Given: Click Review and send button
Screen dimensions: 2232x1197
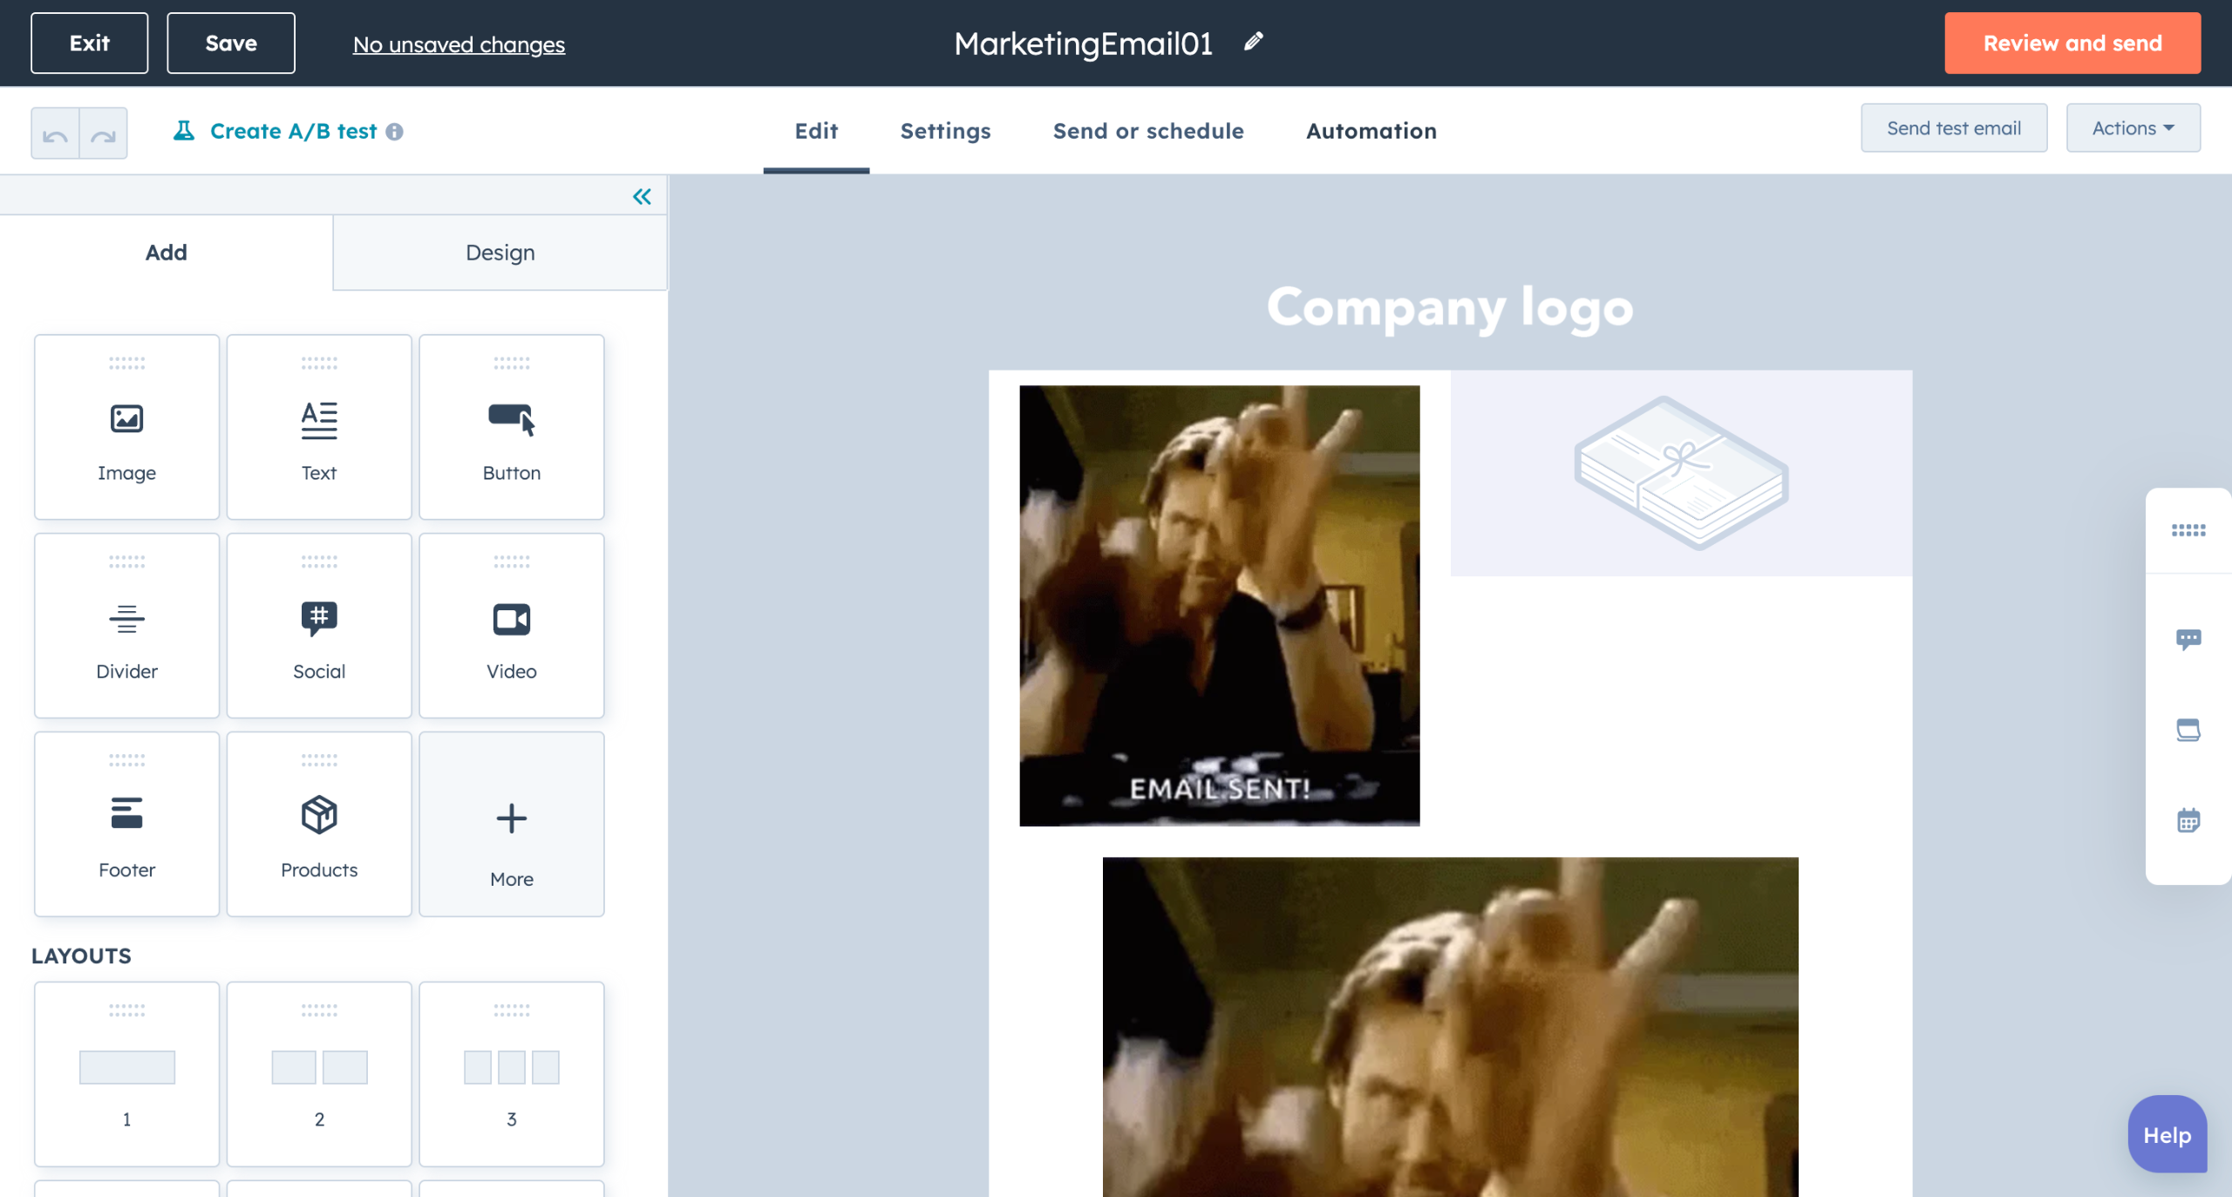Looking at the screenshot, I should [2072, 44].
